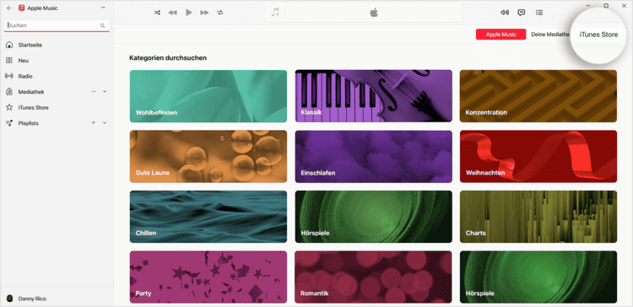Minimize the Apple Music window
Viewport: 633px width, 307px height.
pos(588,6)
